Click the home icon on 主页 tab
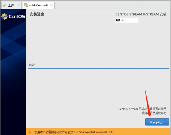171x135 pixels. pos(5,5)
